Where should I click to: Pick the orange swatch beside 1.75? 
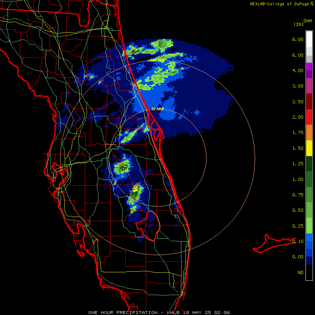(309, 133)
